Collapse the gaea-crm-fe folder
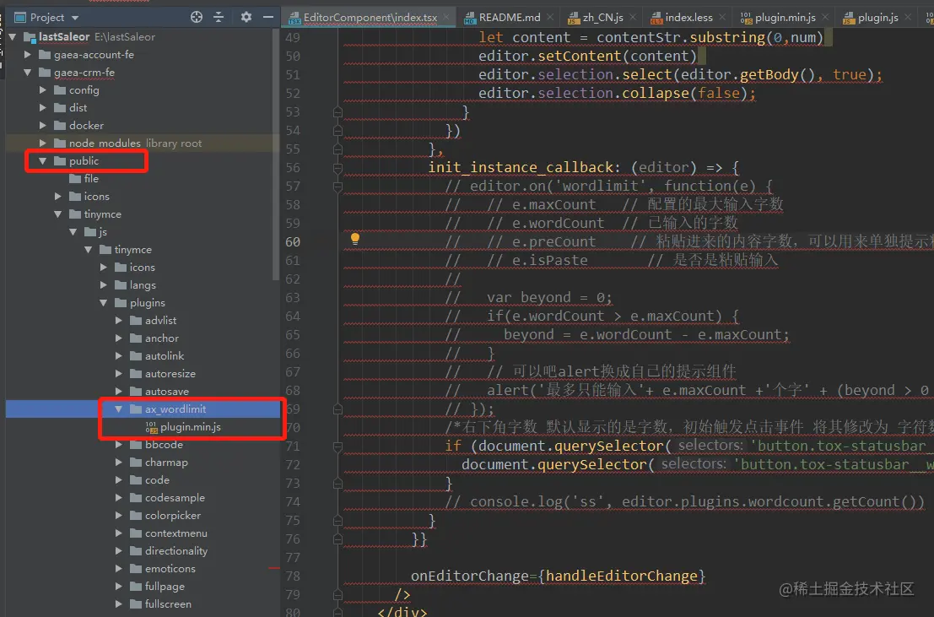Image resolution: width=934 pixels, height=617 pixels. (x=27, y=73)
